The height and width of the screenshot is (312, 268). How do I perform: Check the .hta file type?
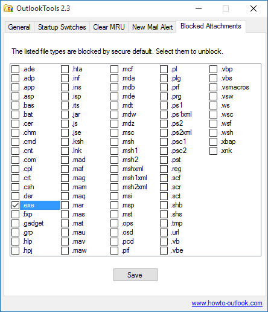click(65, 69)
